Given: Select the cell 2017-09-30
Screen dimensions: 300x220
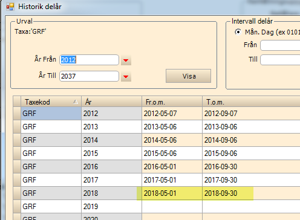Looking at the screenshot, I should (x=251, y=180).
